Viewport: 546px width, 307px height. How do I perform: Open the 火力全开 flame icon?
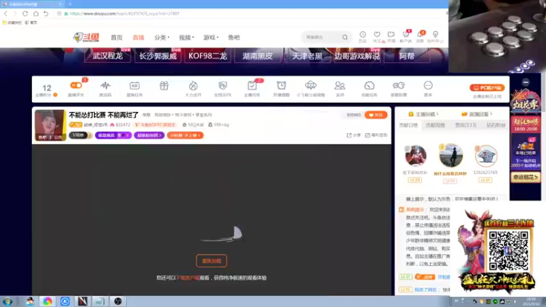click(x=193, y=86)
